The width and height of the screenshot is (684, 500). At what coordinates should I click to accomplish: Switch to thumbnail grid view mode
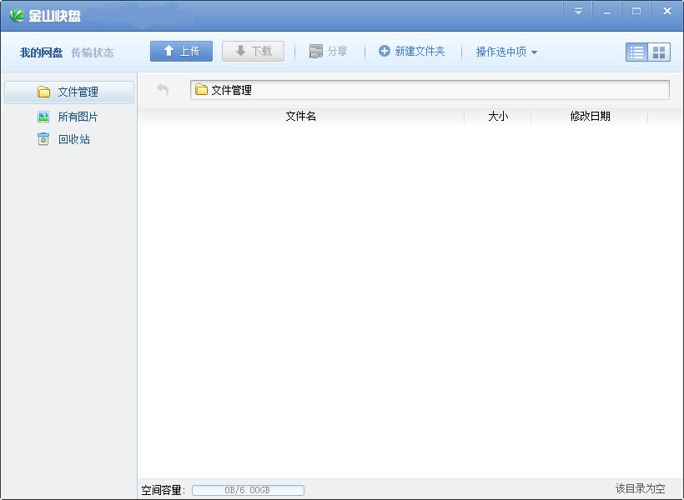coord(659,52)
